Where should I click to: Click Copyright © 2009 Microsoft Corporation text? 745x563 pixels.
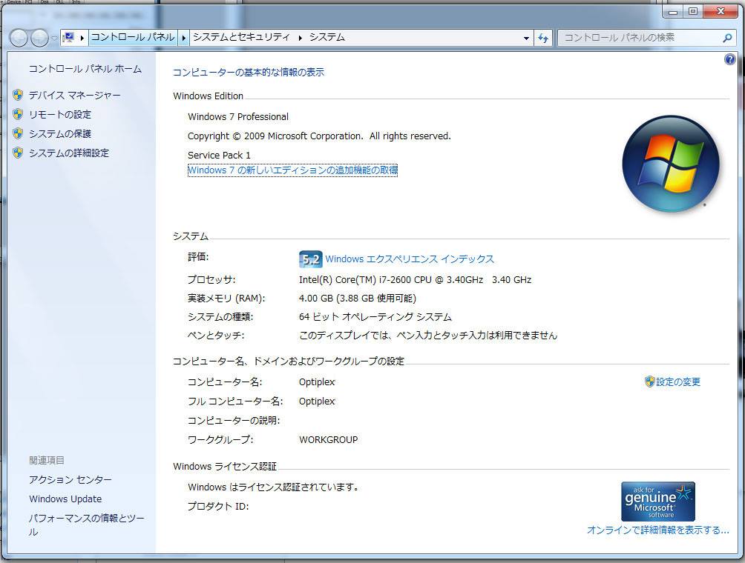[x=319, y=136]
